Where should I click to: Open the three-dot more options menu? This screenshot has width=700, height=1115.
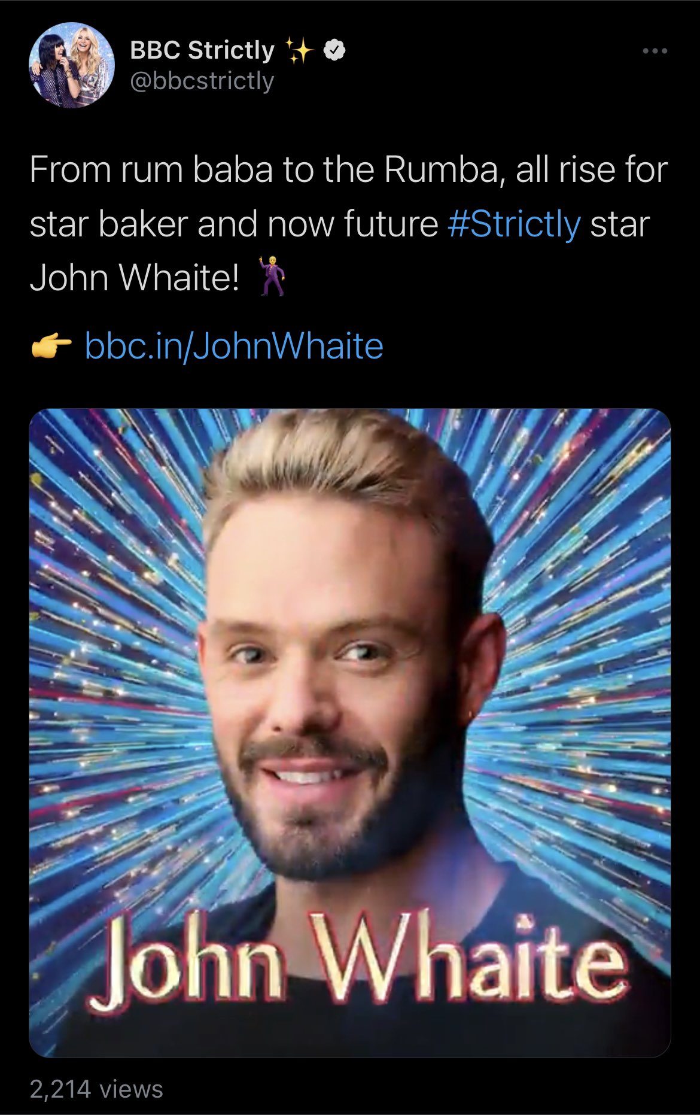655,51
